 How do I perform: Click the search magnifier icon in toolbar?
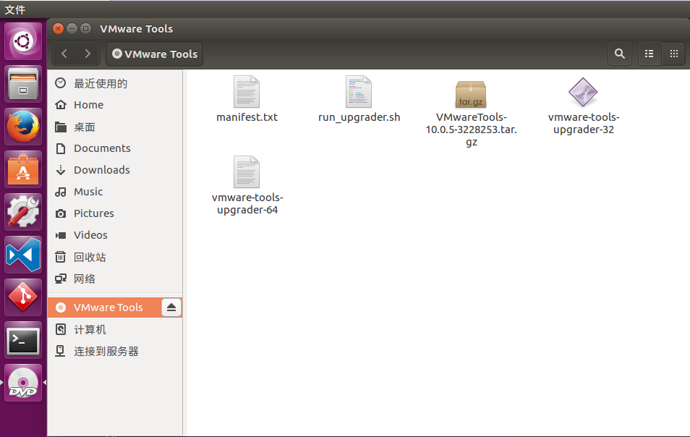[x=619, y=54]
